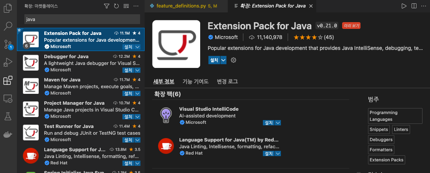Click the 미리 보기 preview badge
Screen dimensions: 430x173
[351, 26]
